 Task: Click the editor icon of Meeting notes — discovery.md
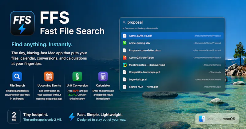click(x=125, y=65)
